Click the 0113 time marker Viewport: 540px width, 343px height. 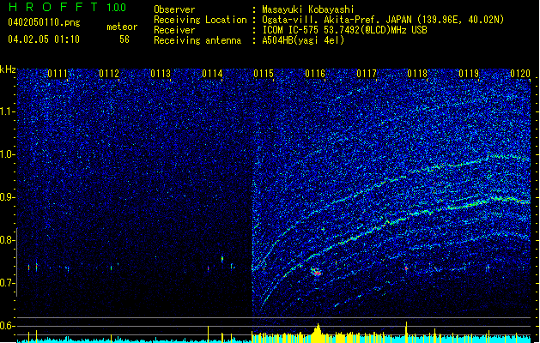tap(161, 74)
